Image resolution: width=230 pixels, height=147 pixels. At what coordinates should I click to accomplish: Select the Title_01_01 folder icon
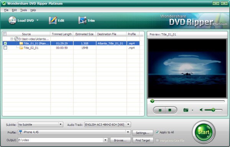[21, 43]
